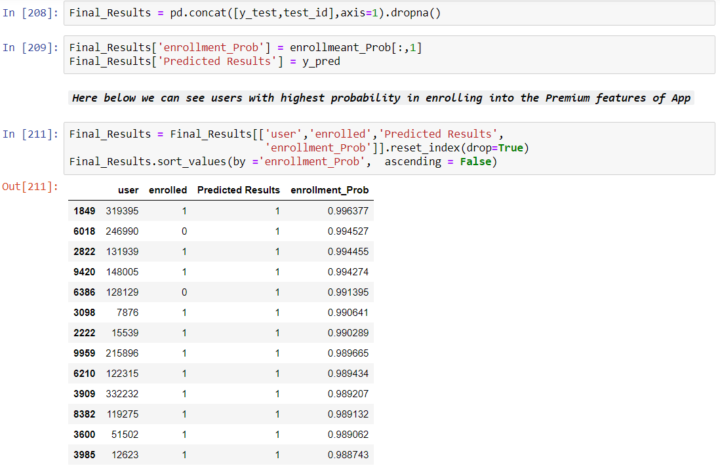Screen dimensions: 720x470
Task: Select row index 3600
Action: (85, 435)
